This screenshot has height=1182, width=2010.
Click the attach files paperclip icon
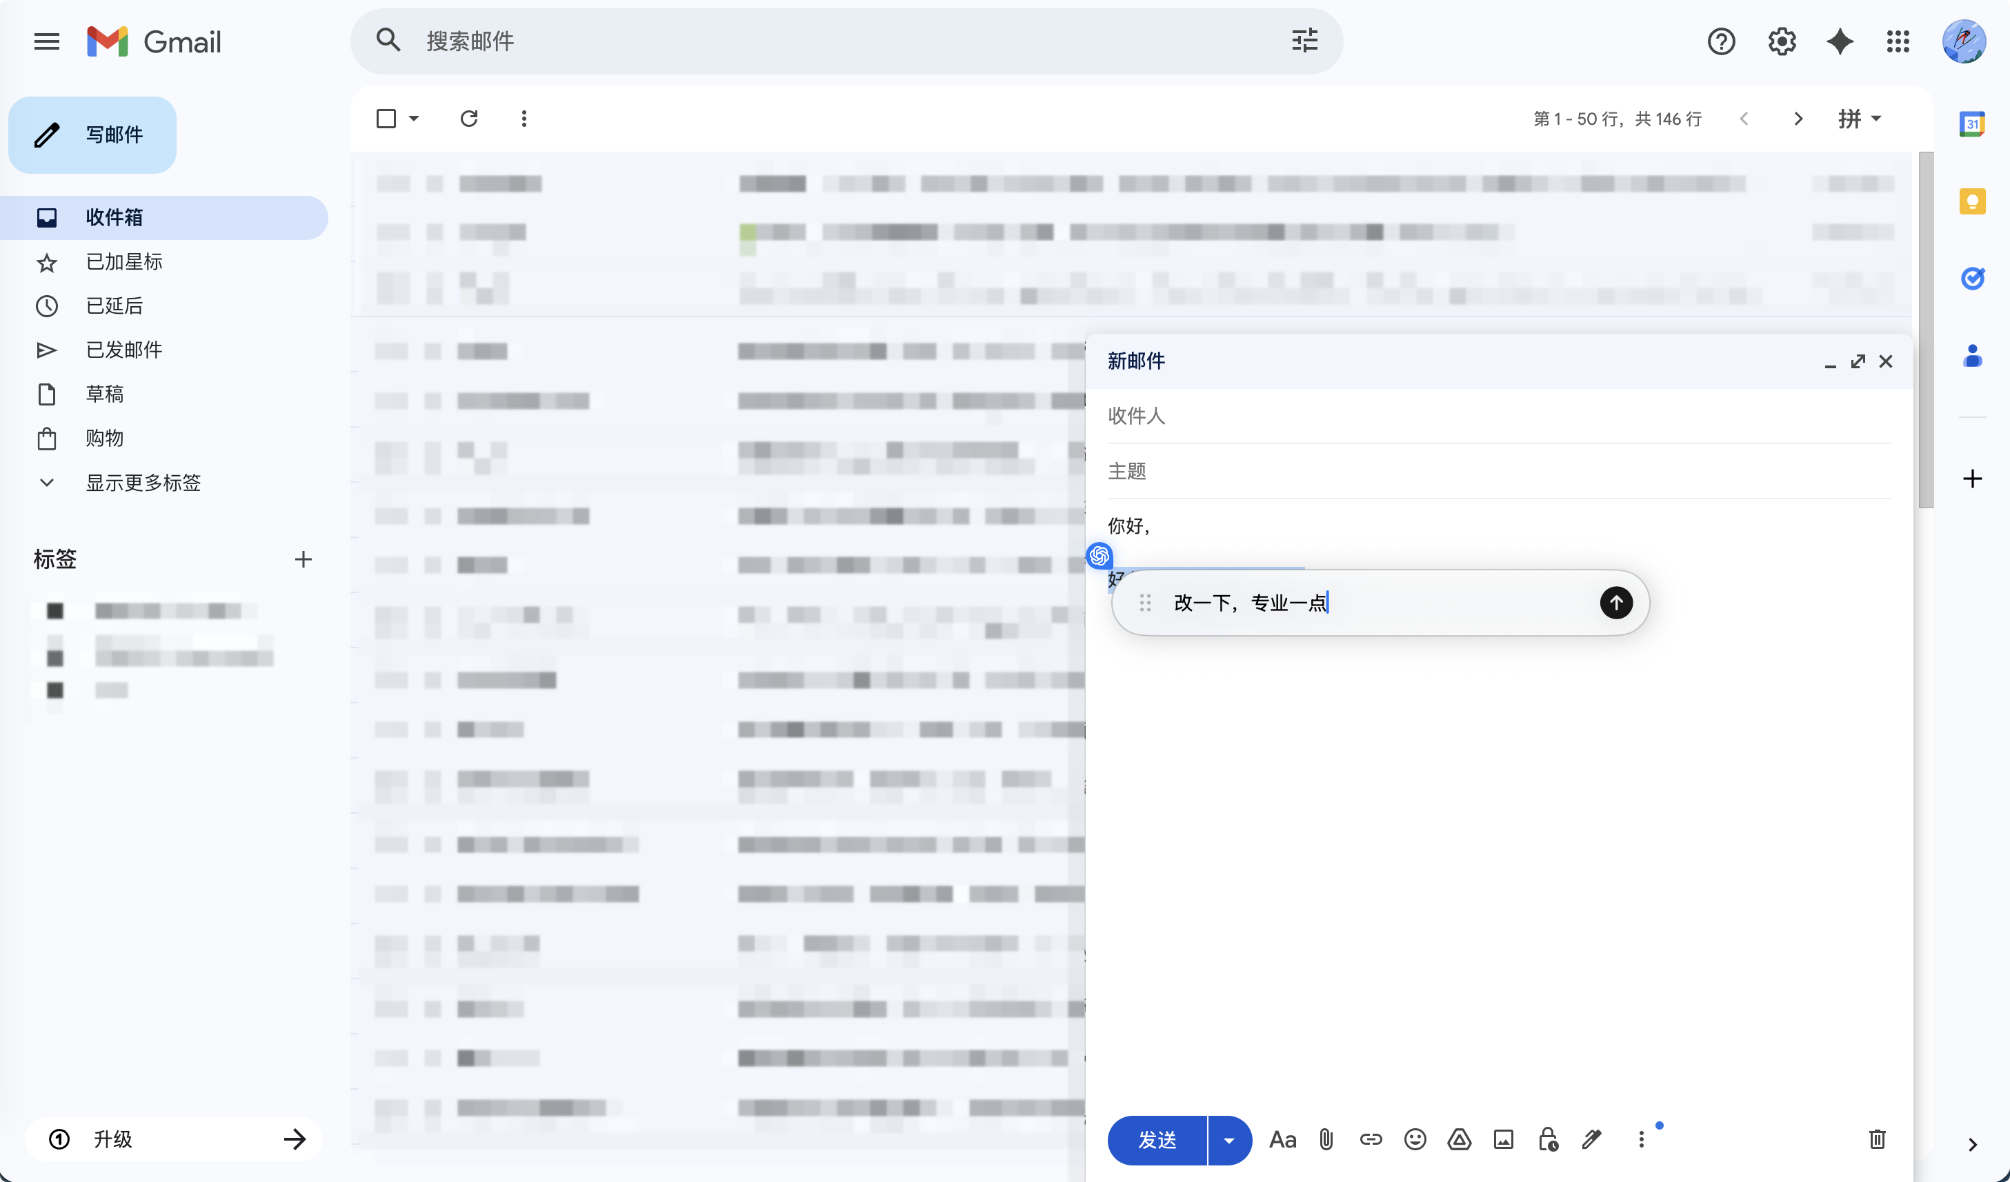[x=1326, y=1139]
